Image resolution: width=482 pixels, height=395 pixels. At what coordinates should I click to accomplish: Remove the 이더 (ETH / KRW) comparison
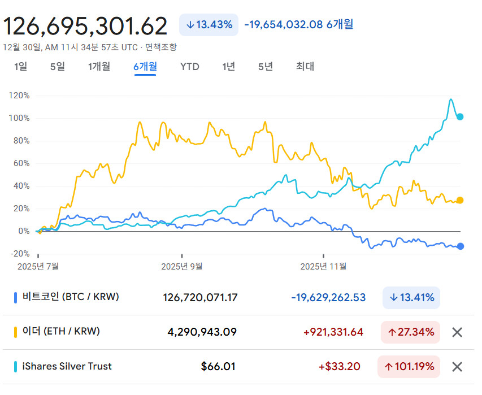point(457,332)
